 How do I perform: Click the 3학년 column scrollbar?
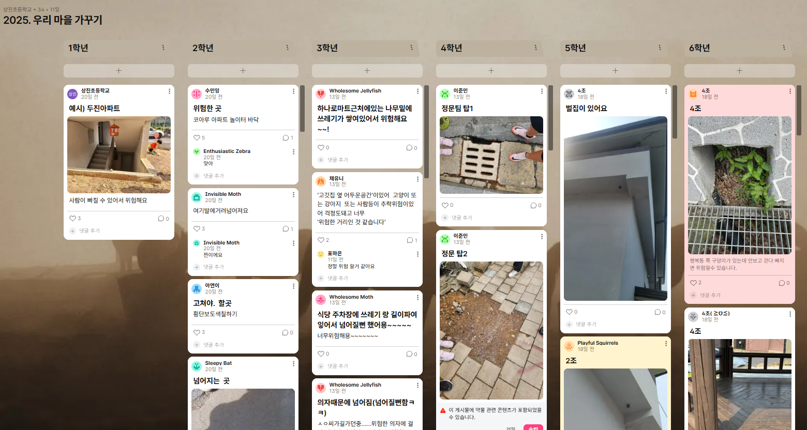(x=426, y=132)
